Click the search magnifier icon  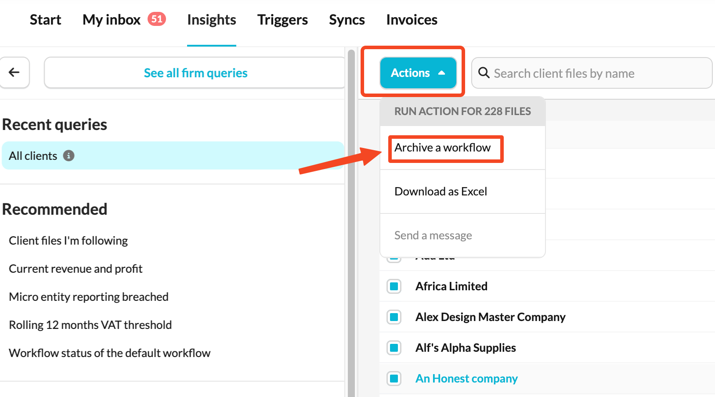click(484, 73)
